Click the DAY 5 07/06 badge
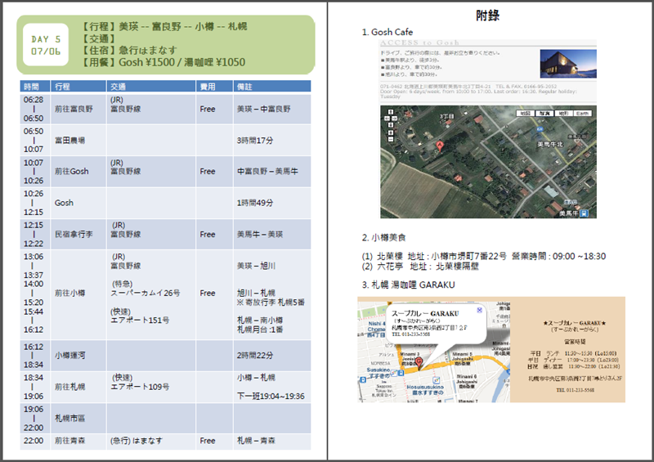This screenshot has height=462, width=654. click(46, 45)
